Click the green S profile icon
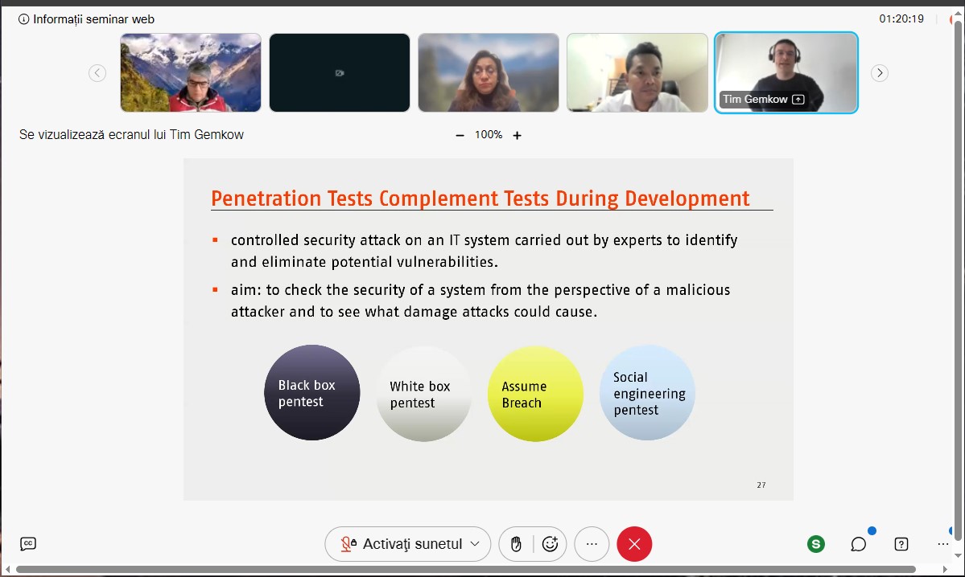This screenshot has height=577, width=965. point(816,544)
